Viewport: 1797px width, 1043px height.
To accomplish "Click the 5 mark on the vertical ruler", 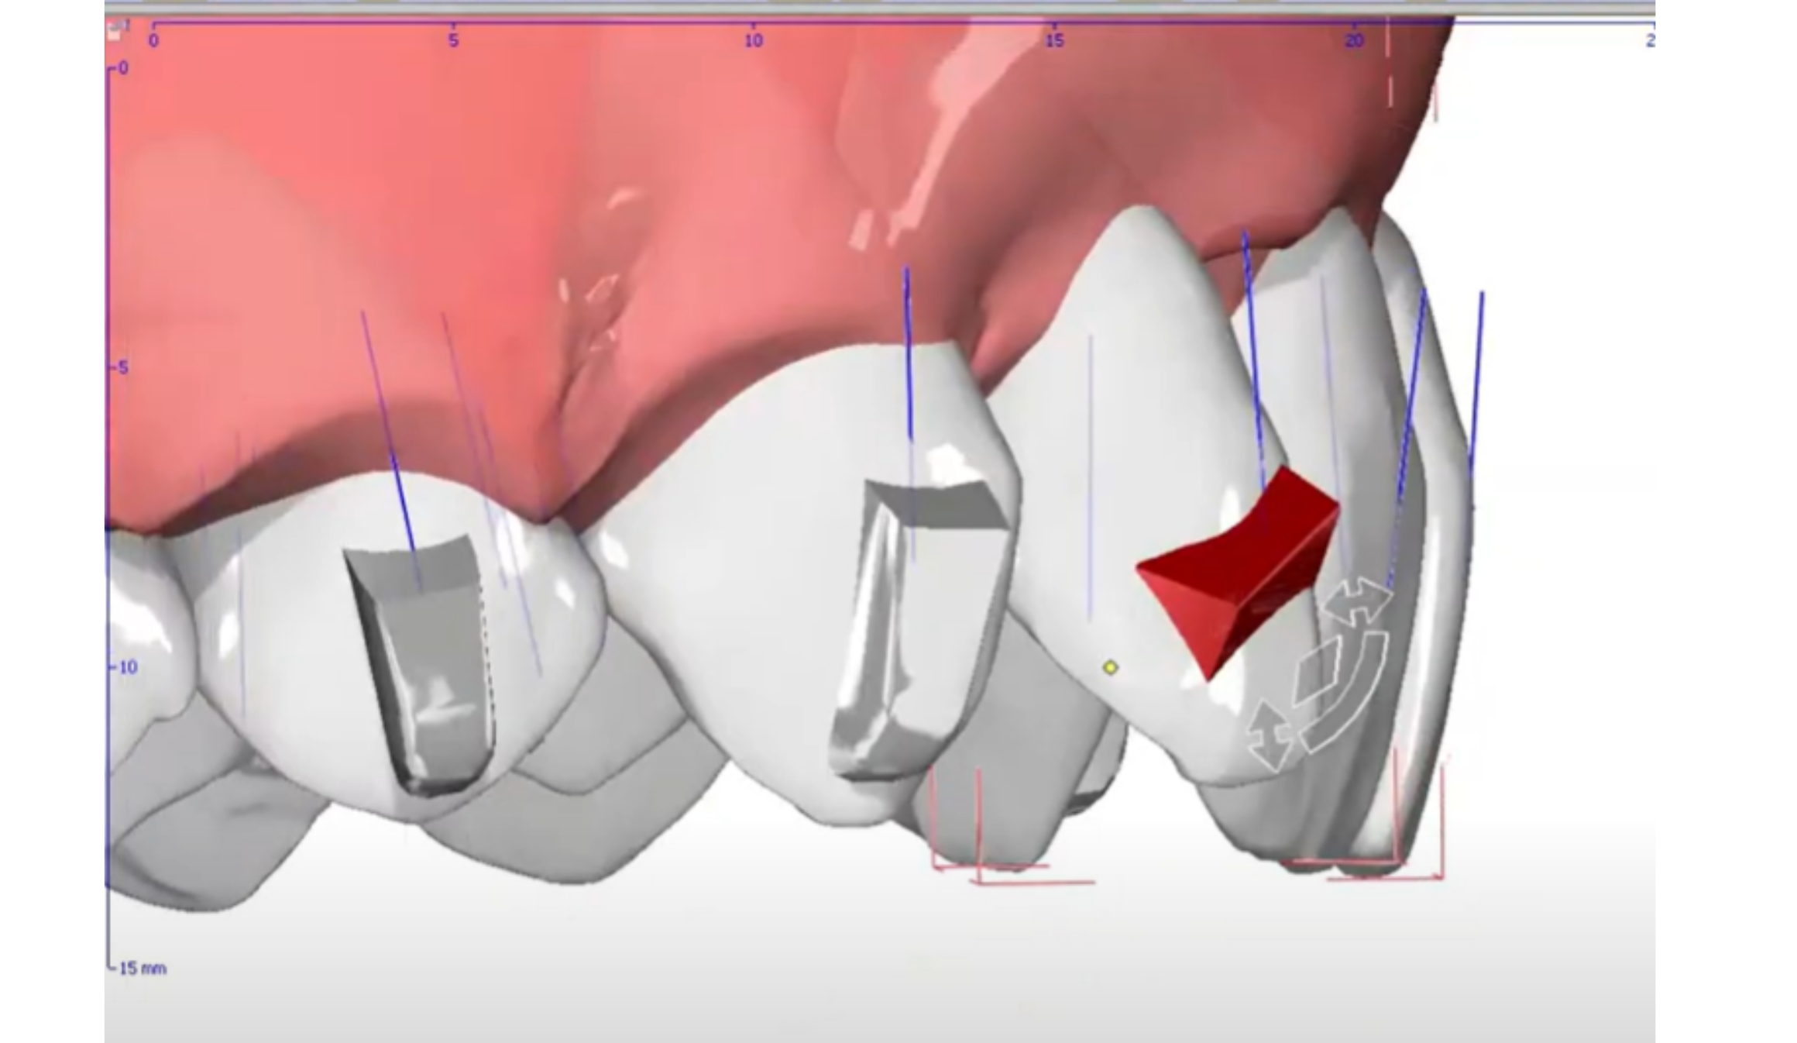I will pos(123,367).
